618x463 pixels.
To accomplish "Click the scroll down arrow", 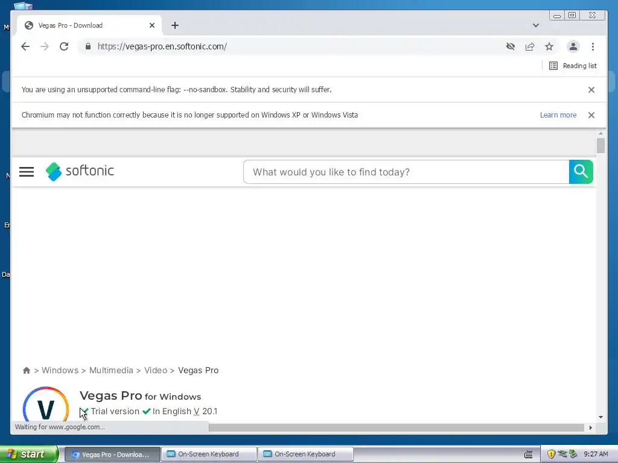I will tap(600, 417).
